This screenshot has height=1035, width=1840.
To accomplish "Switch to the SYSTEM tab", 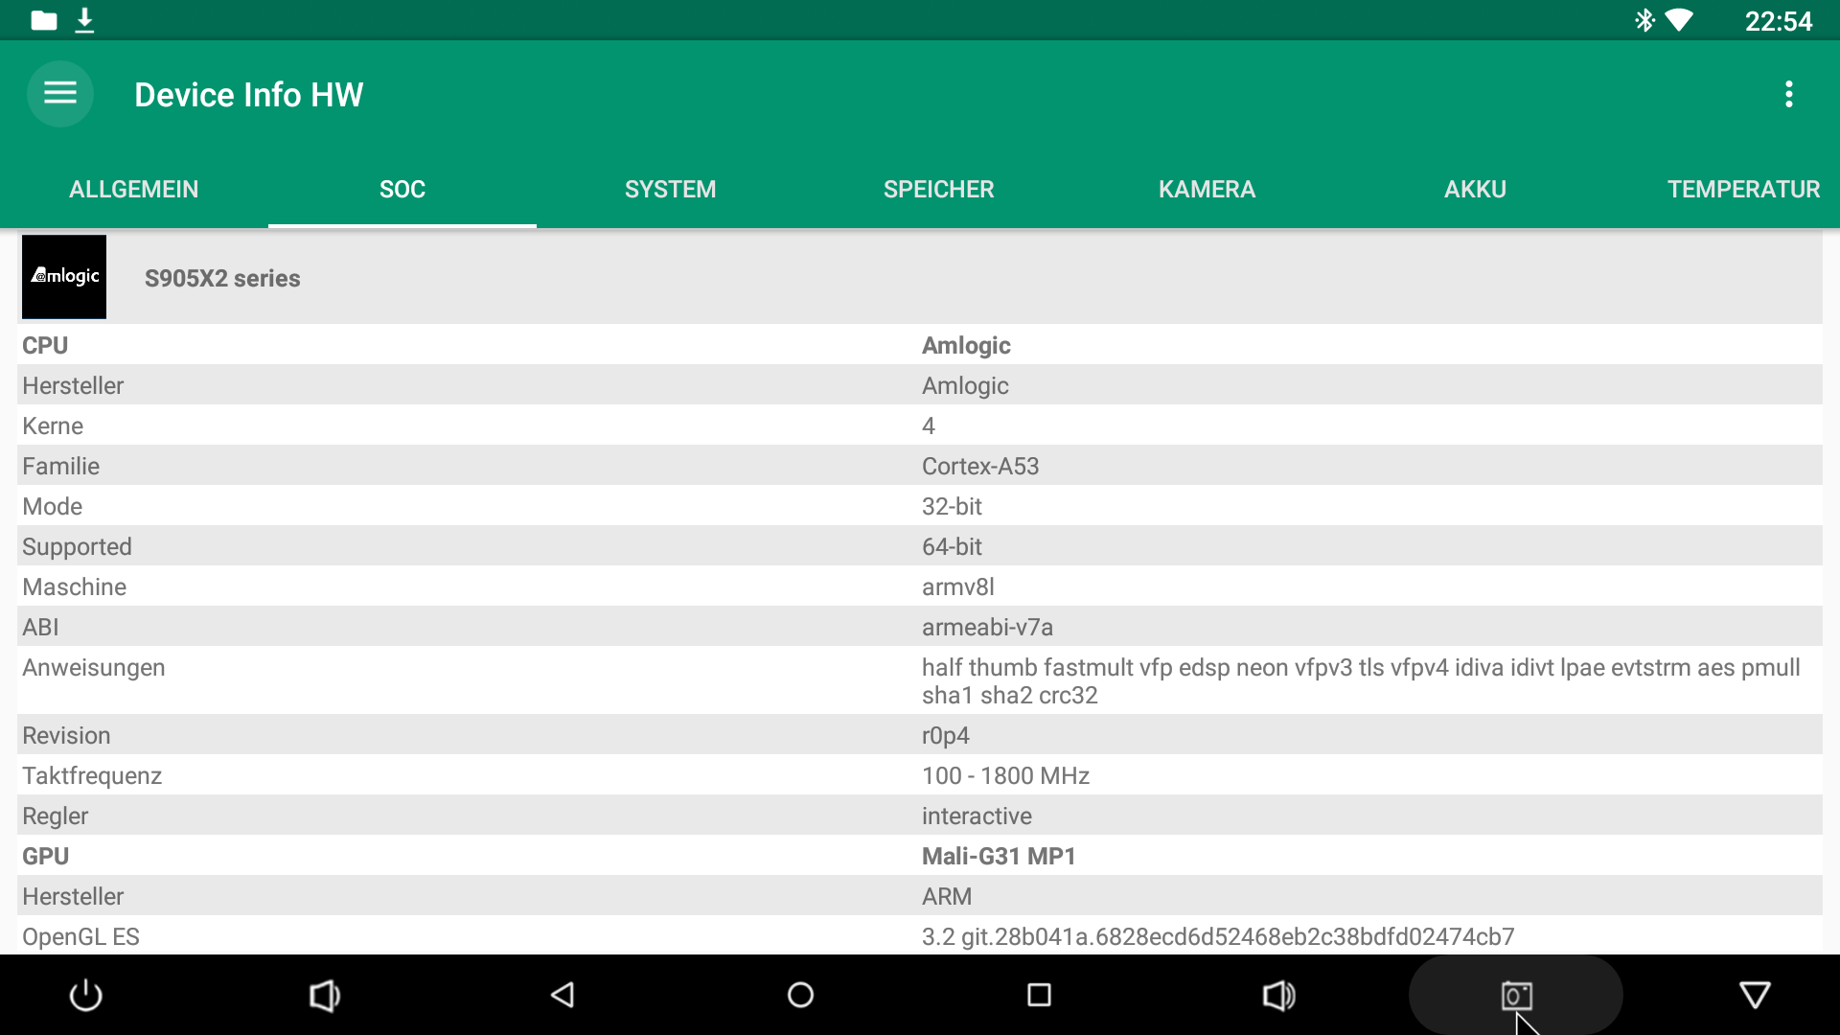I will 671,189.
